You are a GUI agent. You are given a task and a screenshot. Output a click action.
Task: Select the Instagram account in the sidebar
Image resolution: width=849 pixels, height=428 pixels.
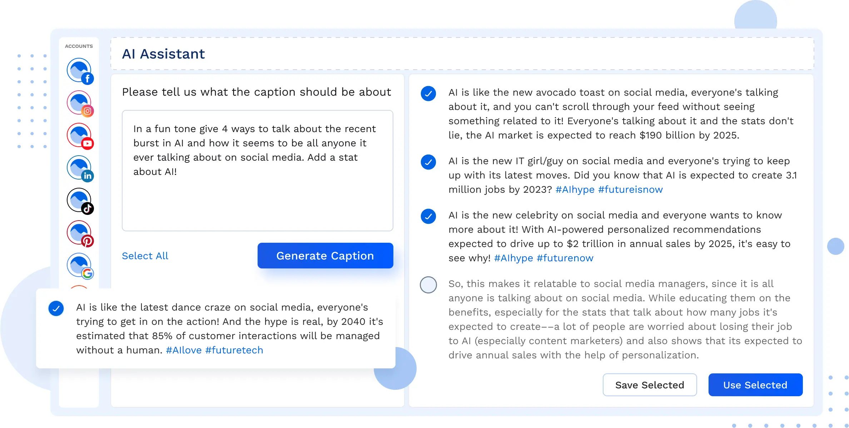pyautogui.click(x=79, y=102)
